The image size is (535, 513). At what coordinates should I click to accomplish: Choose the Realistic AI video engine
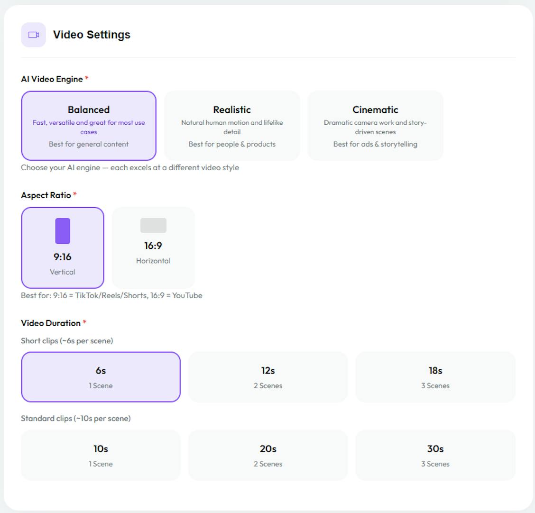point(232,126)
